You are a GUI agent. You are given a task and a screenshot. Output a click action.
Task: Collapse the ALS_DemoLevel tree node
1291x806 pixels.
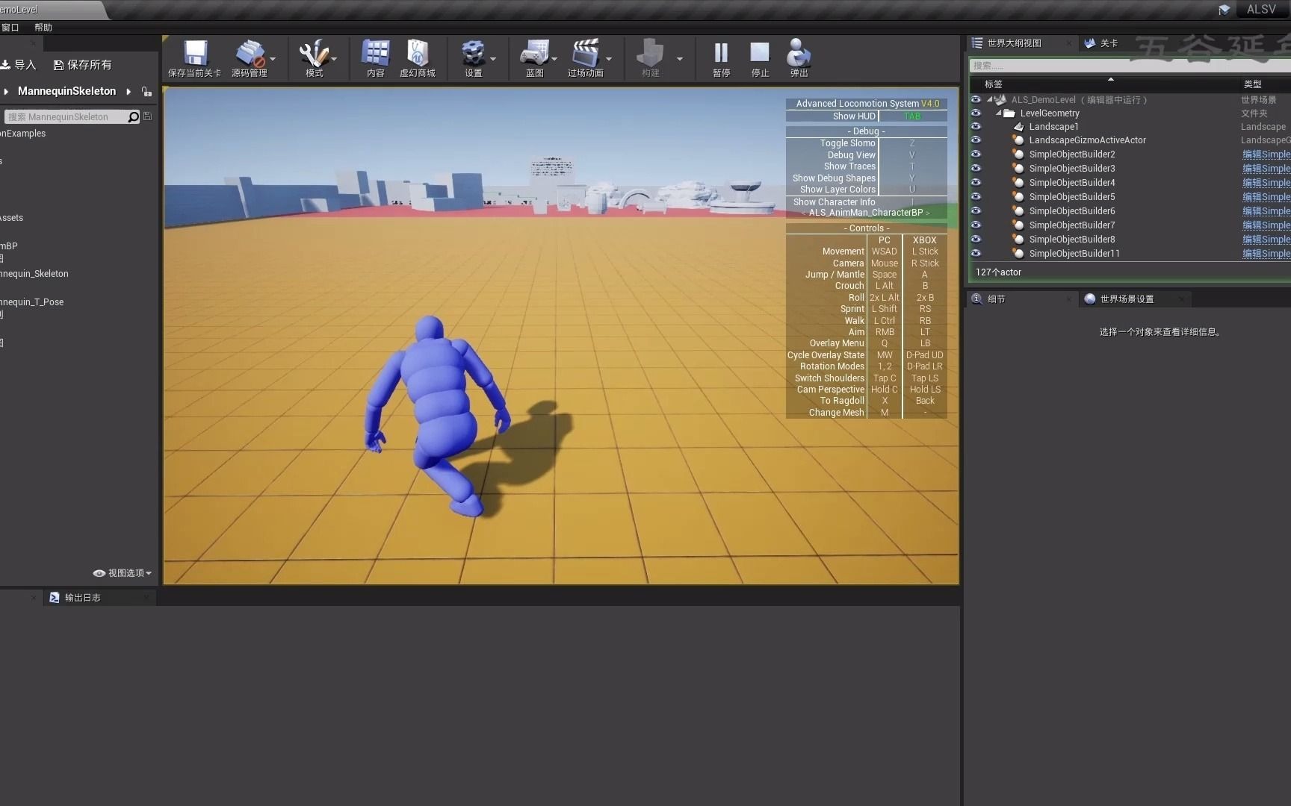tap(989, 99)
